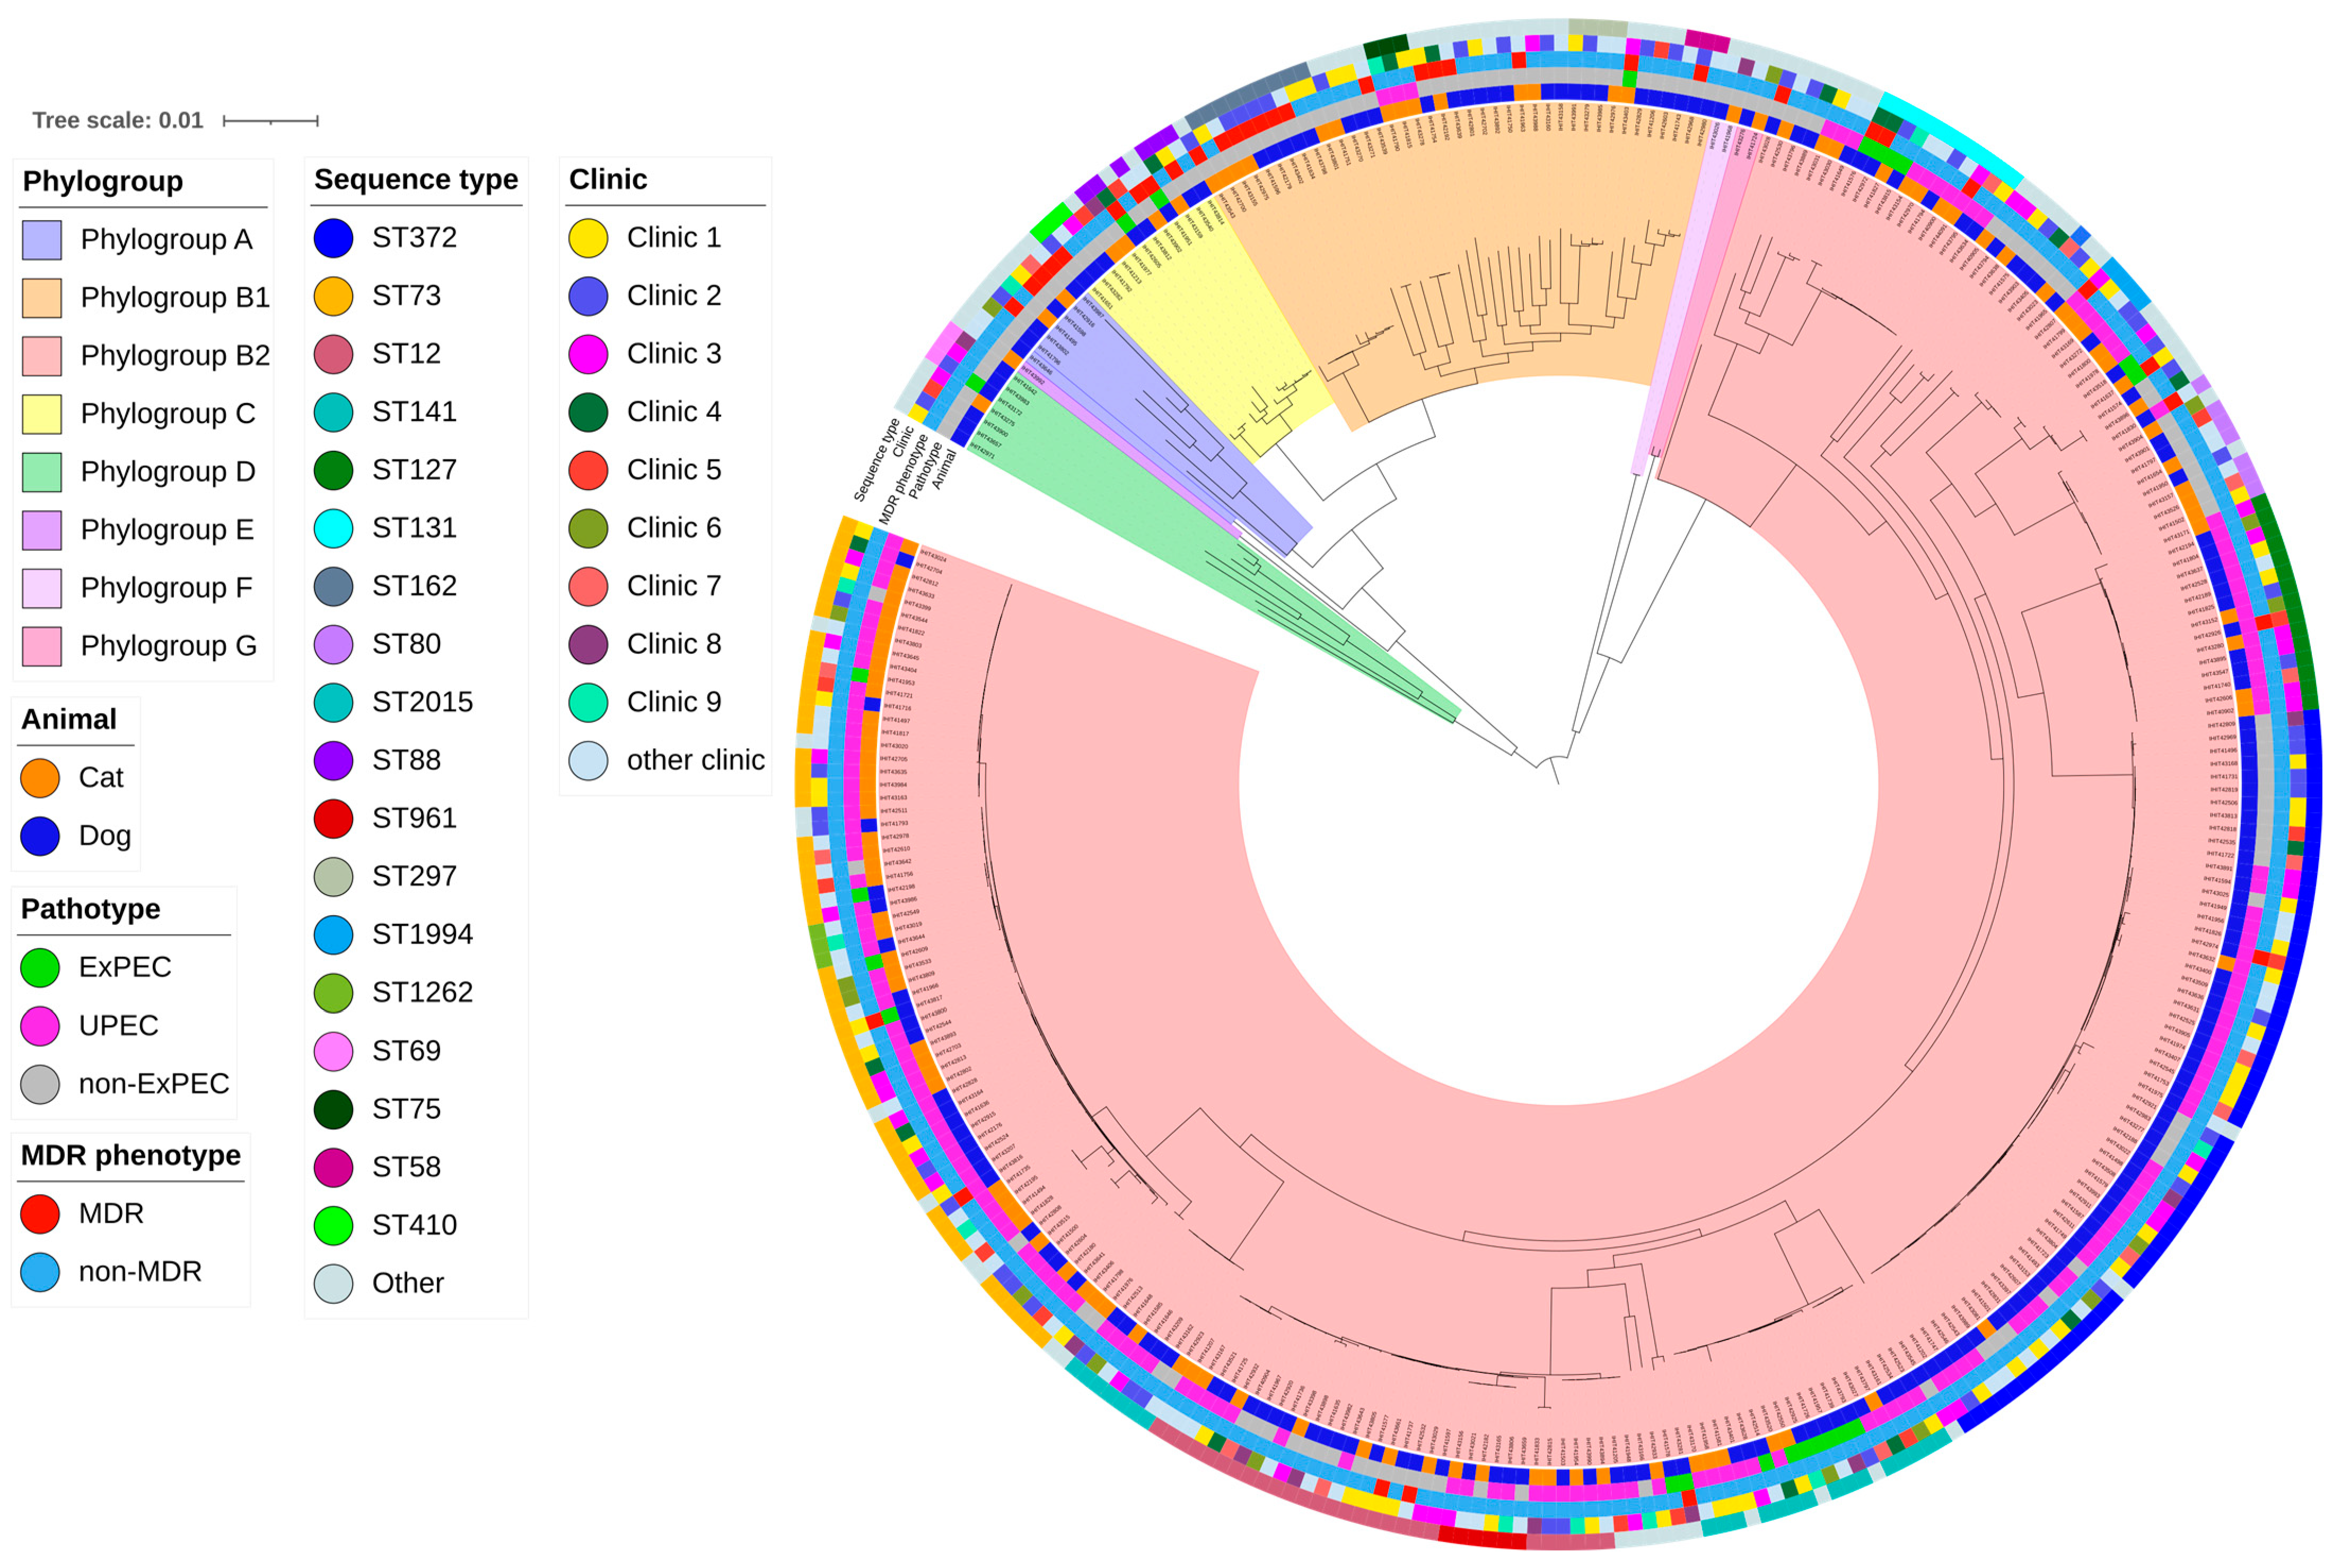Viewport: 2333px width, 1568px height.
Task: Click the Clinic legend heading
Action: point(608,180)
